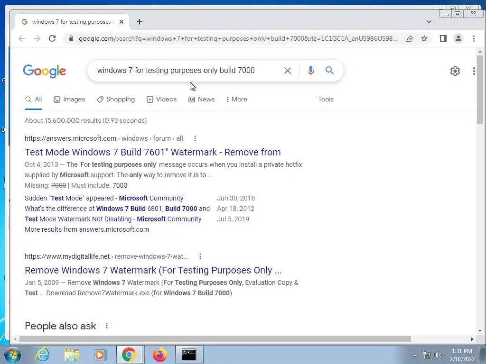Go forward with the browser arrow
The height and width of the screenshot is (364, 486).
(37, 38)
